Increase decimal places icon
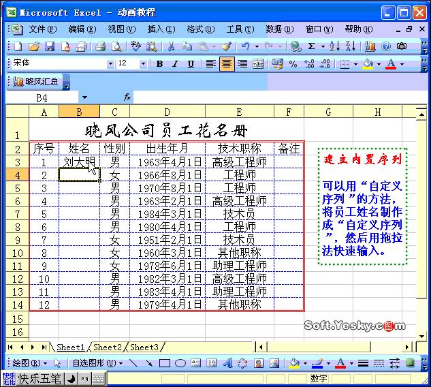 click(309, 64)
